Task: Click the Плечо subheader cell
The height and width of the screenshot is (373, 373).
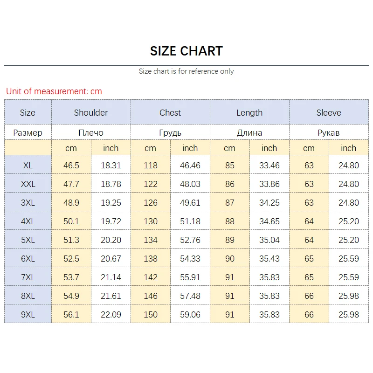Action: click(x=91, y=133)
